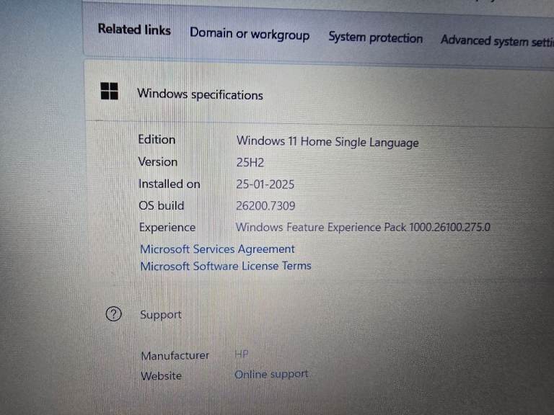
Task: Open System protection link
Action: coord(376,37)
